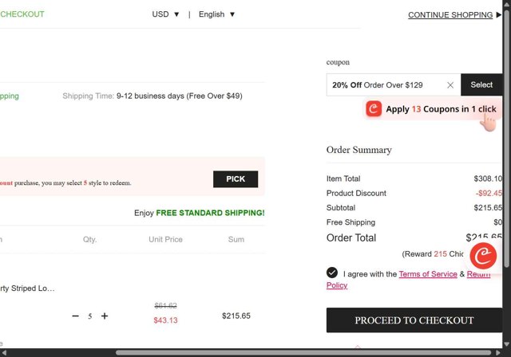Screen dimensions: 511x357
Task: Click the vertical scrollbar down arrow
Action: pos(507,344)
